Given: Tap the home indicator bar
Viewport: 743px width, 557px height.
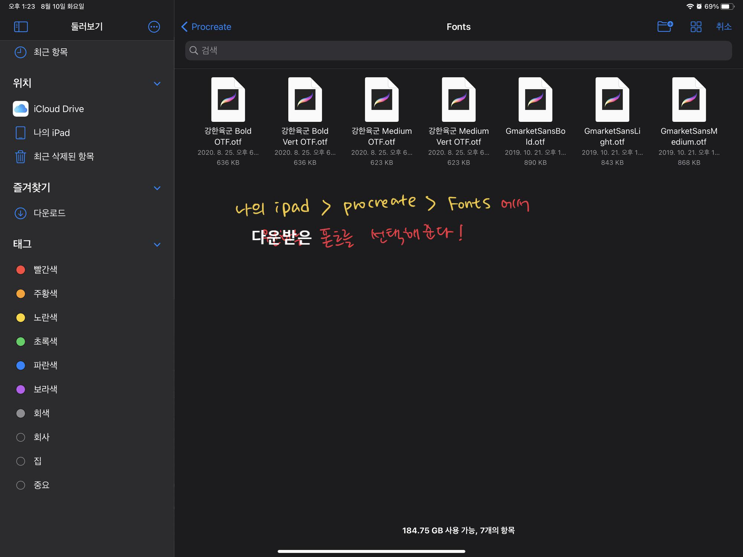Looking at the screenshot, I should tap(371, 551).
